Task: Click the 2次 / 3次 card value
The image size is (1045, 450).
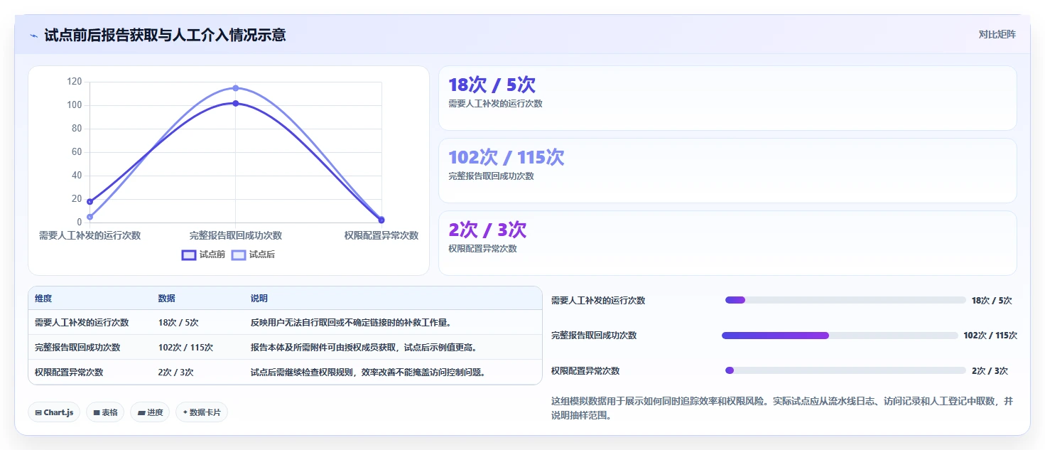Action: click(x=487, y=230)
